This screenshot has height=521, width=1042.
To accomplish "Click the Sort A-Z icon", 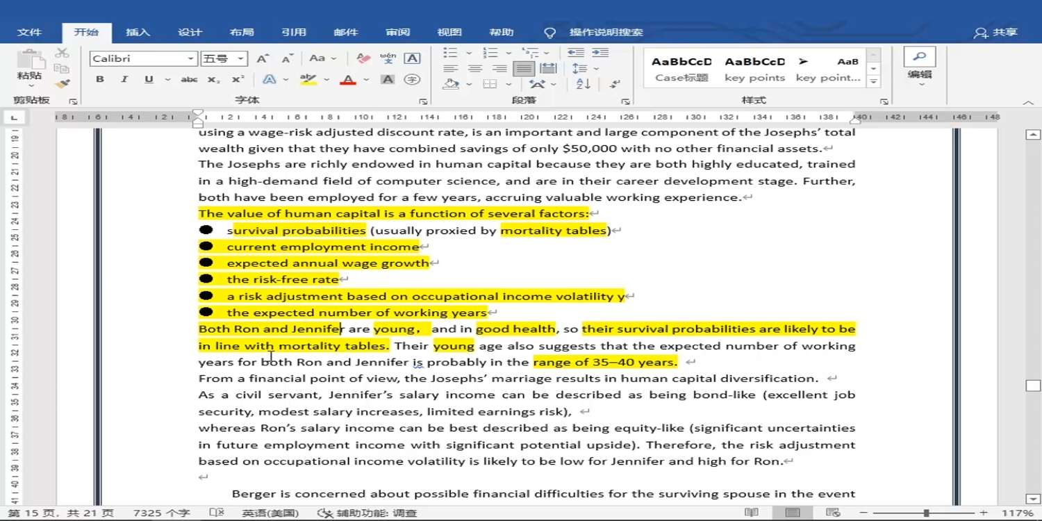I will click(x=583, y=84).
